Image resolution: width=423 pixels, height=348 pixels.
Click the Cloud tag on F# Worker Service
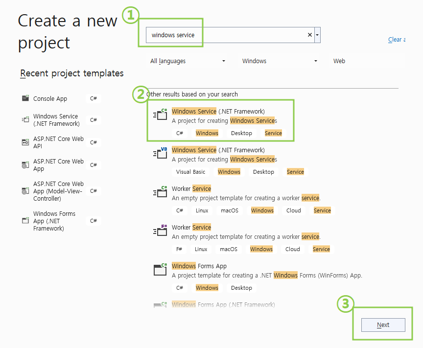292,249
